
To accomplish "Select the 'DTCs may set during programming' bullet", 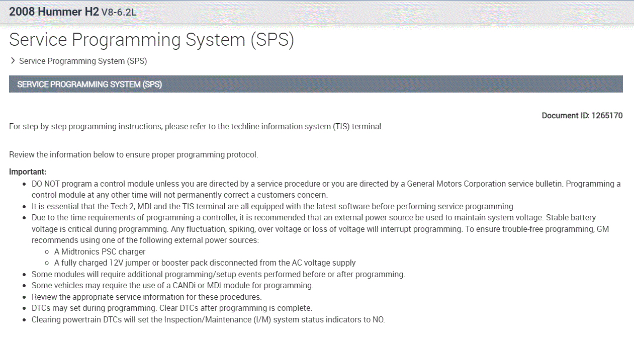I will [x=172, y=308].
